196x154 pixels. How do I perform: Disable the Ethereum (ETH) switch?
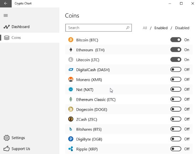pos(176,50)
